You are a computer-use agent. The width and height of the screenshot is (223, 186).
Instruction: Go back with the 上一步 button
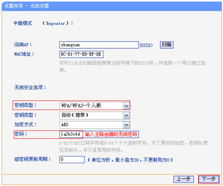pyautogui.click(x=184, y=179)
